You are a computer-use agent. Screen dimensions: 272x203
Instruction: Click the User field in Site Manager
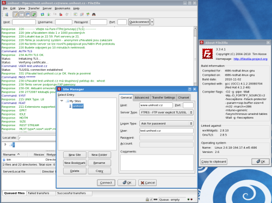pos(166,131)
